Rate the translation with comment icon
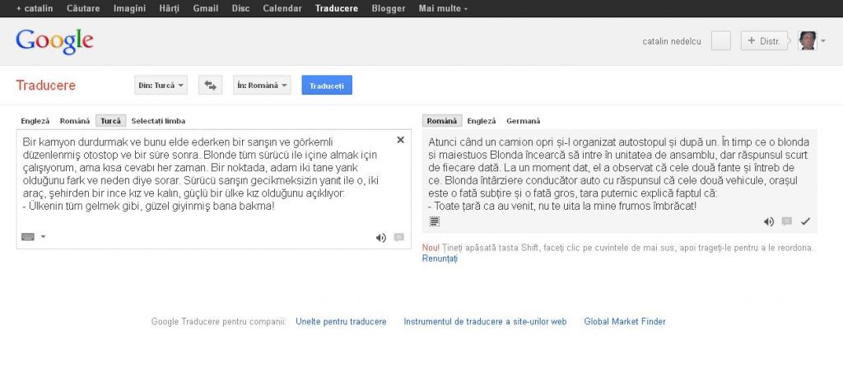This screenshot has height=381, width=843. click(x=787, y=221)
